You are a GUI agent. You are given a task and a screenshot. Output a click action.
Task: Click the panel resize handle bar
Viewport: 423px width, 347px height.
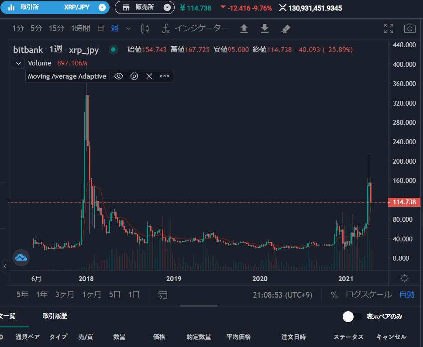pyautogui.click(x=199, y=306)
